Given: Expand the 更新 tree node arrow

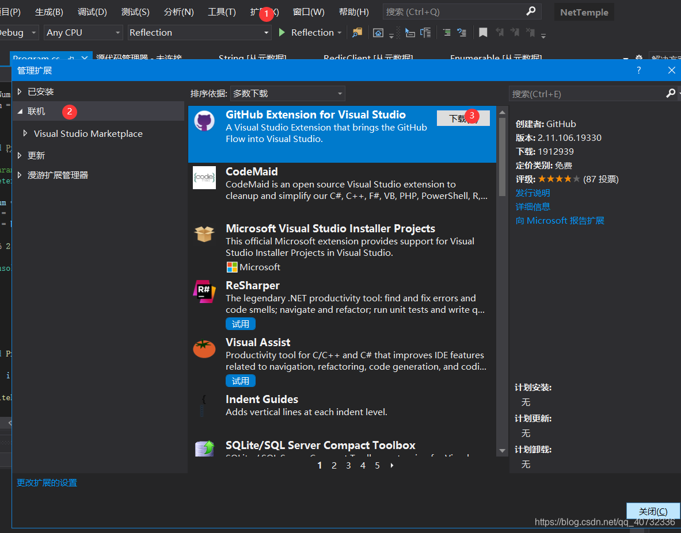Looking at the screenshot, I should 20,155.
